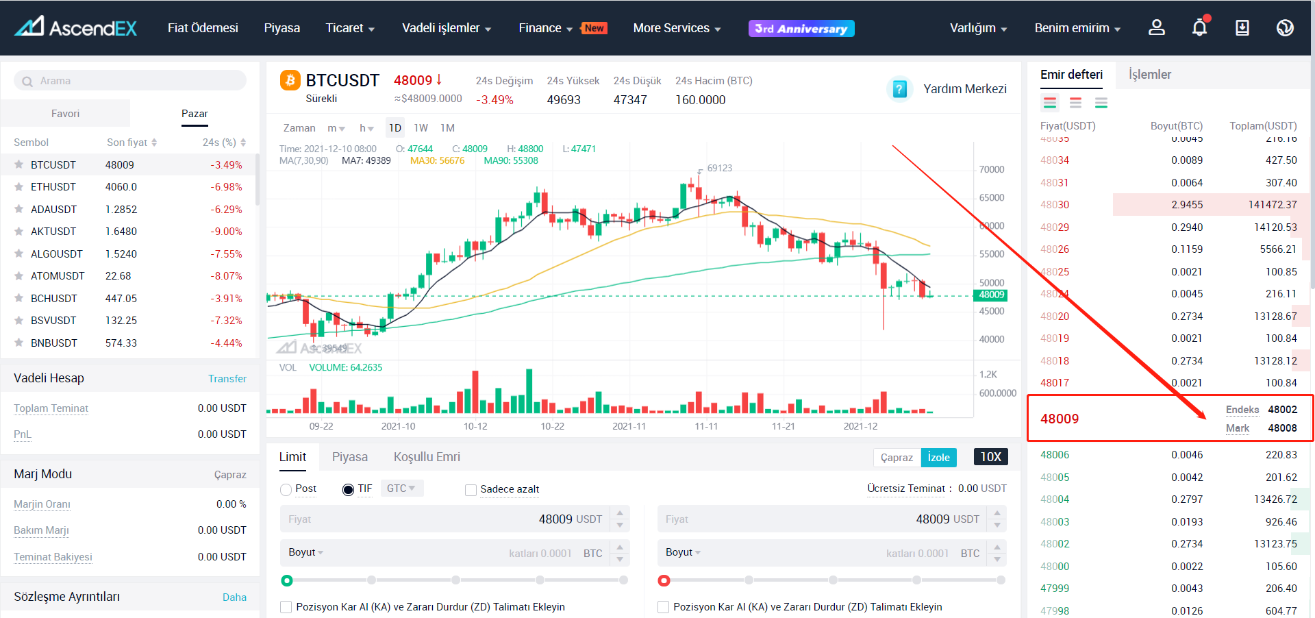1315x618 pixels.
Task: Open the Vadeli işlemler dropdown menu
Action: point(447,28)
